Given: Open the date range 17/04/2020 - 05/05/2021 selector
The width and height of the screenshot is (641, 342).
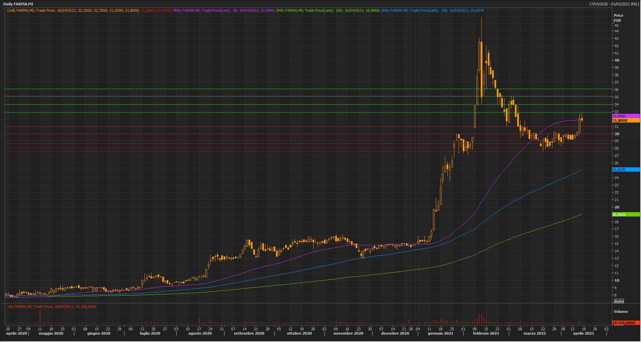Looking at the screenshot, I should coord(614,4).
